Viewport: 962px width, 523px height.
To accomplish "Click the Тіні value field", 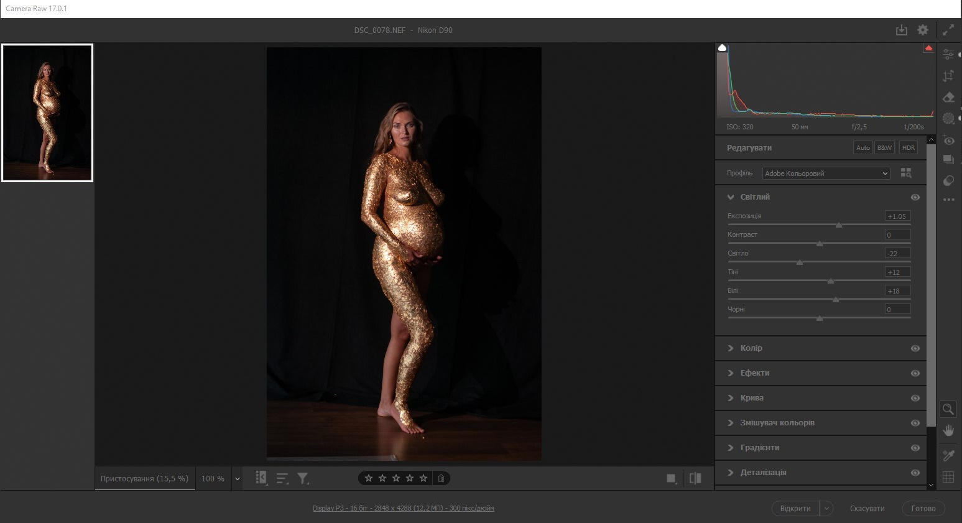I will [897, 272].
